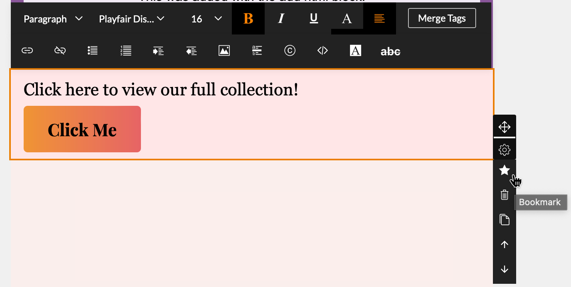The image size is (571, 287).
Task: Click the Click Me gradient button
Action: pyautogui.click(x=82, y=129)
